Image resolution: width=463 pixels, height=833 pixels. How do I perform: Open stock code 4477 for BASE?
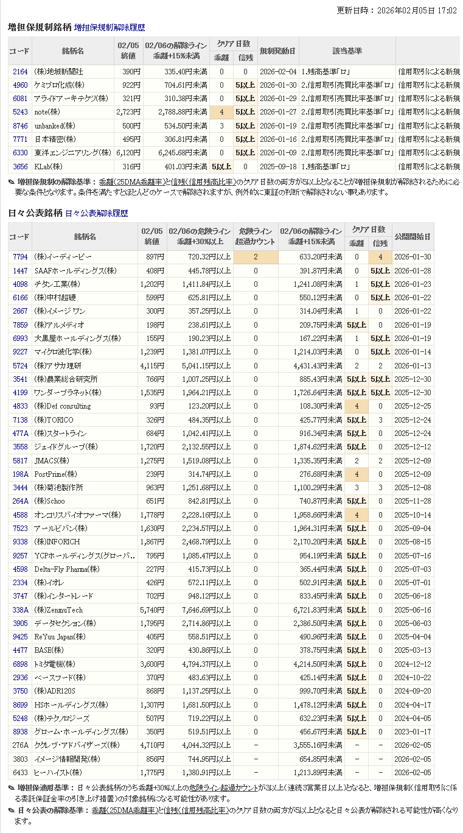(20, 650)
